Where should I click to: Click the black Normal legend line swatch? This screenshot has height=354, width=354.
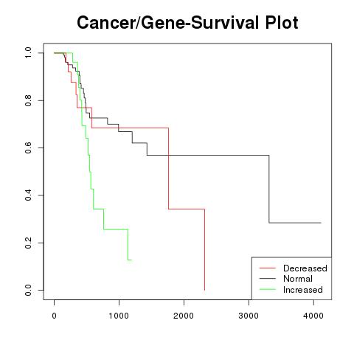(x=268, y=279)
